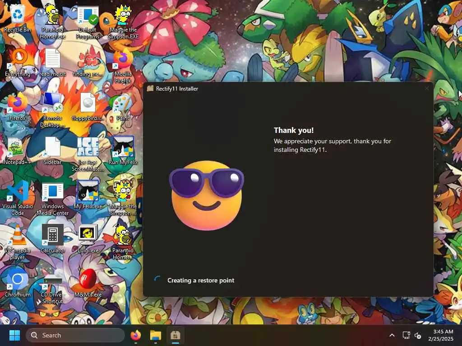Open VLC media player shortcut

18,242
